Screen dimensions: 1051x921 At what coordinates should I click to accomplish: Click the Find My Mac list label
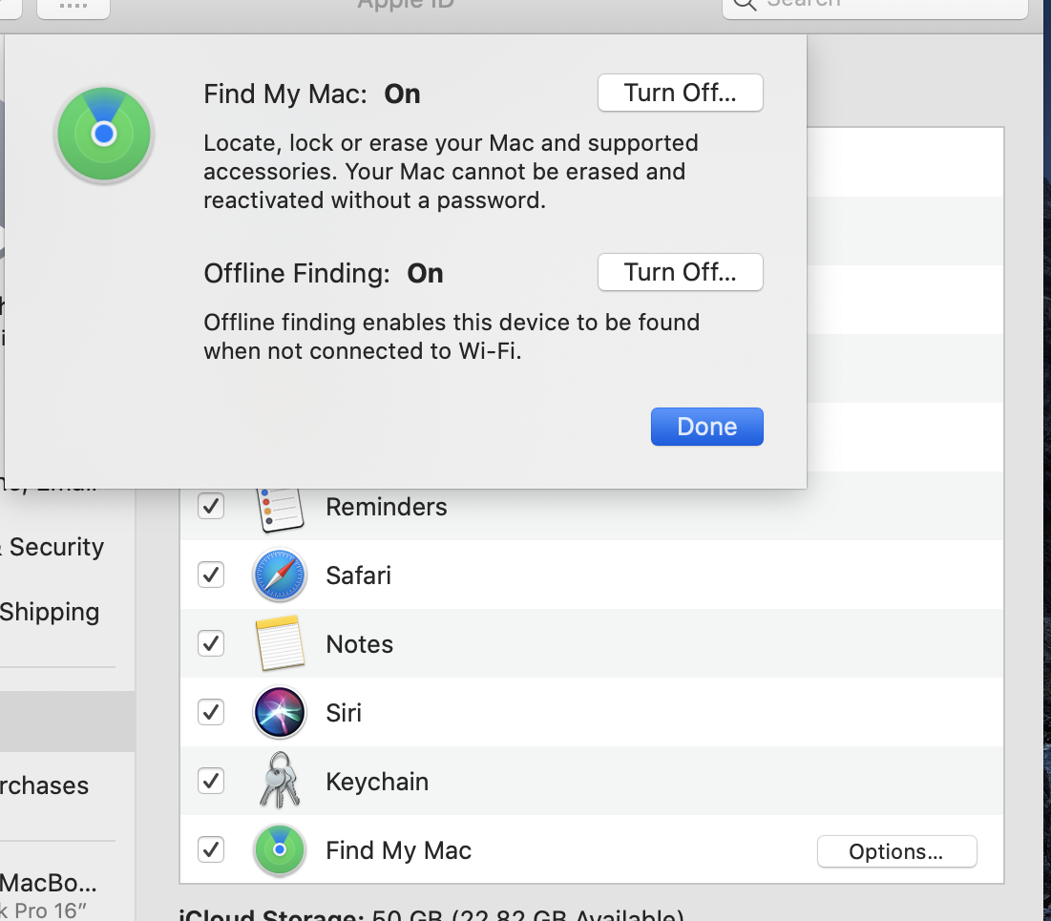398,850
